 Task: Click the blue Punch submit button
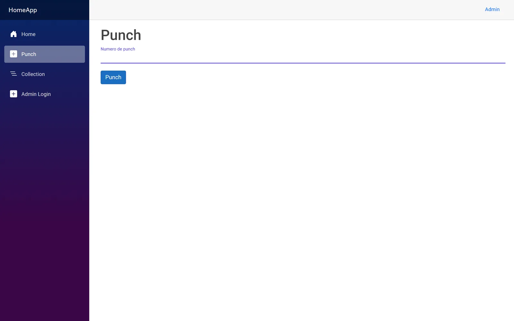click(113, 77)
